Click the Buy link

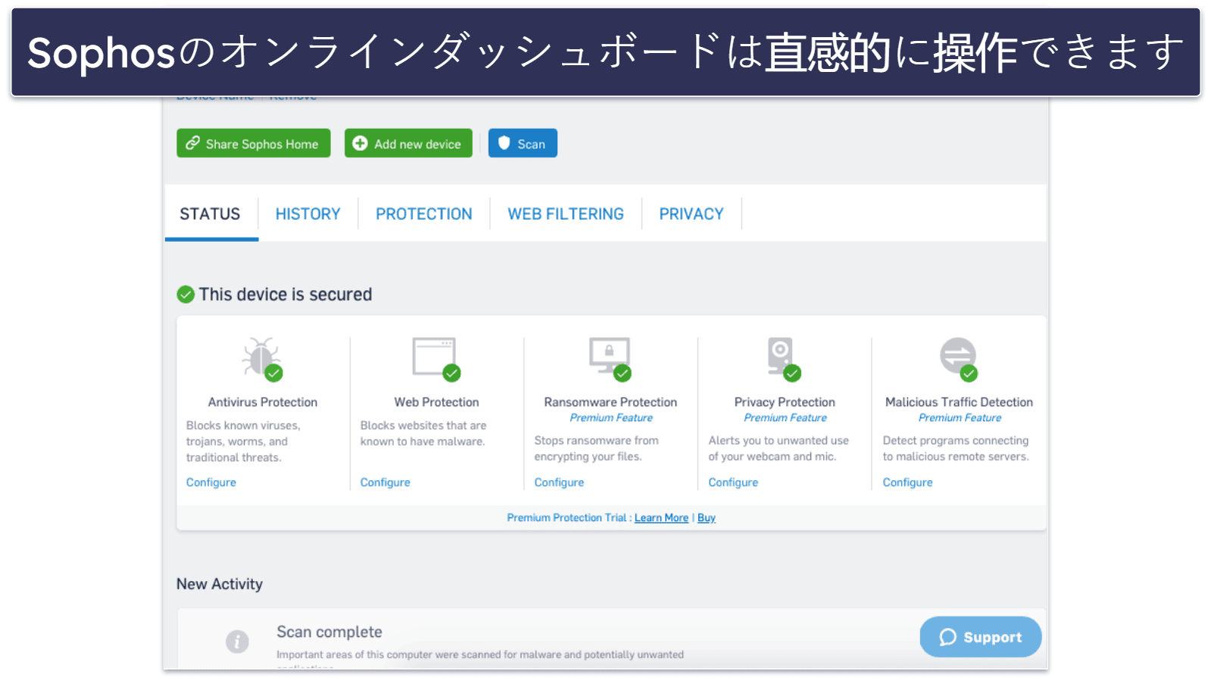[x=706, y=518]
